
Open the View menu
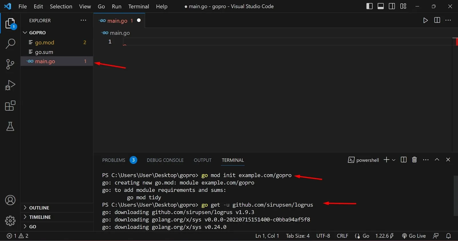pos(85,6)
